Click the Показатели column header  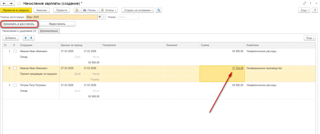tap(133, 45)
